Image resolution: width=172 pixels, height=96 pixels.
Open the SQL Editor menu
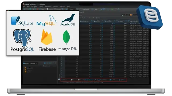click(48, 7)
